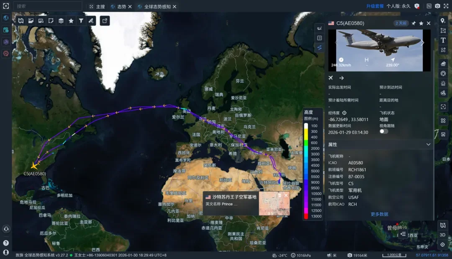This screenshot has height=259, width=452.
Task: Expand the side list panel arrow button
Action: (403, 234)
